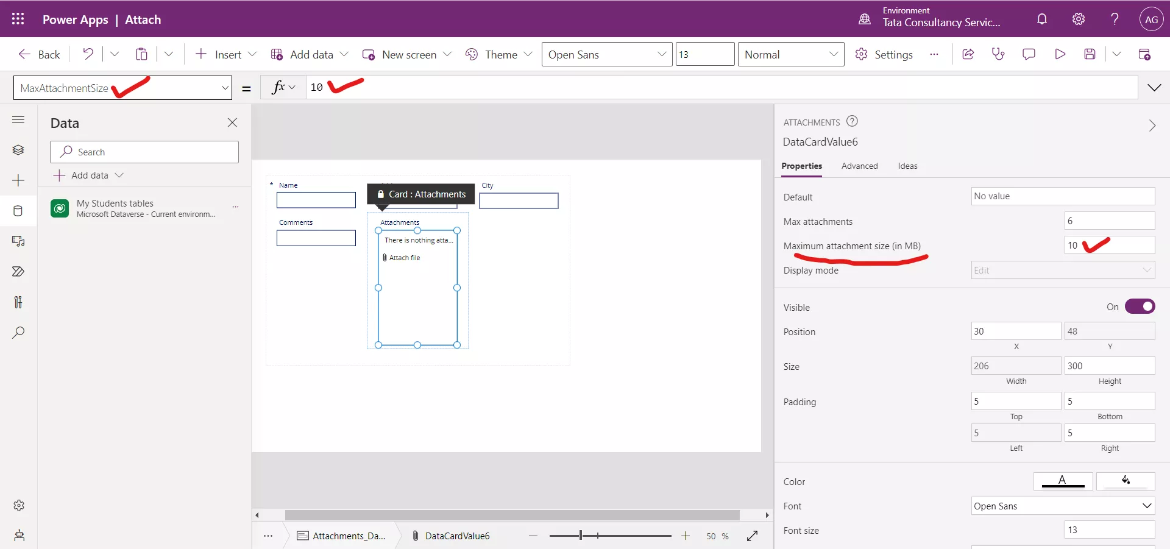Open the Font family dropdown showing Open Sans
The height and width of the screenshot is (549, 1170).
[607, 54]
